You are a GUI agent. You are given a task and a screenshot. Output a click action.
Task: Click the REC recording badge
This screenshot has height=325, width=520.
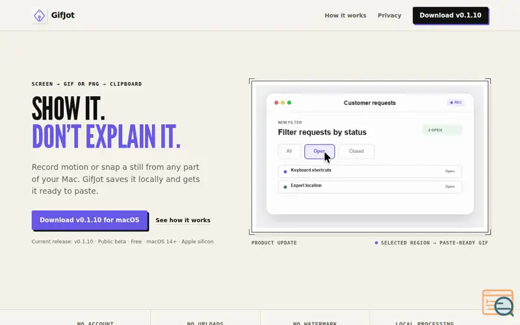click(456, 103)
